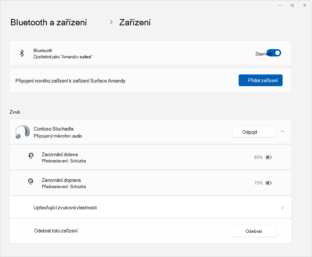The height and width of the screenshot is (257, 312).
Task: Click Zjistitelné jako "Amandův surface" text
Action: [x=63, y=57]
